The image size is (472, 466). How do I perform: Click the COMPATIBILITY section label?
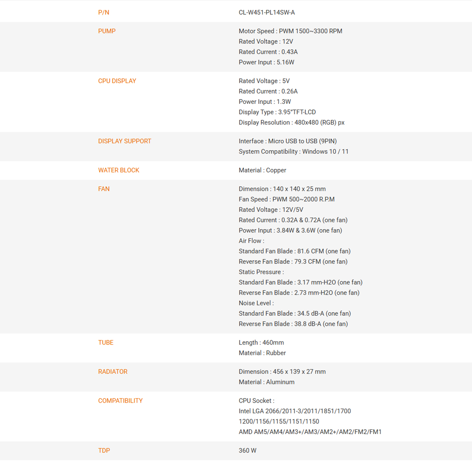120,401
